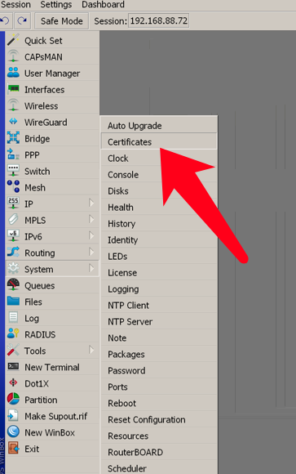Open History from submenu
Image resolution: width=296 pixels, height=474 pixels.
(159, 223)
